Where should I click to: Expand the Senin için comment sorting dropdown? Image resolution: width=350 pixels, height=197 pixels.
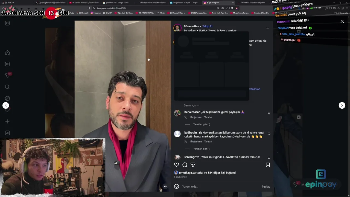[x=192, y=105]
